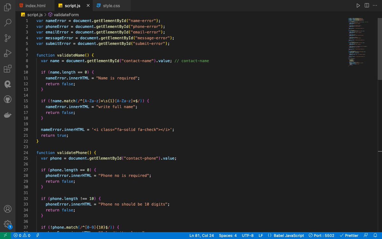Open the feedback icon in status bar
Image resolution: width=382 pixels, height=239 pixels.
[x=366, y=235]
